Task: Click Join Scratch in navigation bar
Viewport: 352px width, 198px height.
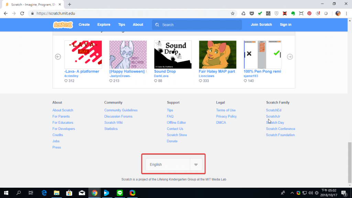Action: pos(261,25)
